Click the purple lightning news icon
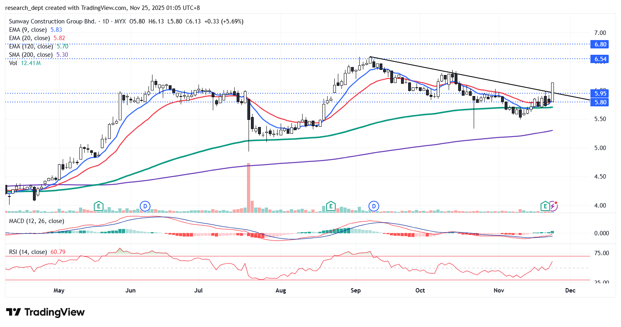 pos(553,206)
